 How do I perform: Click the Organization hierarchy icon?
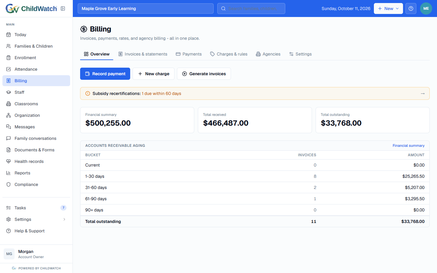point(8,115)
